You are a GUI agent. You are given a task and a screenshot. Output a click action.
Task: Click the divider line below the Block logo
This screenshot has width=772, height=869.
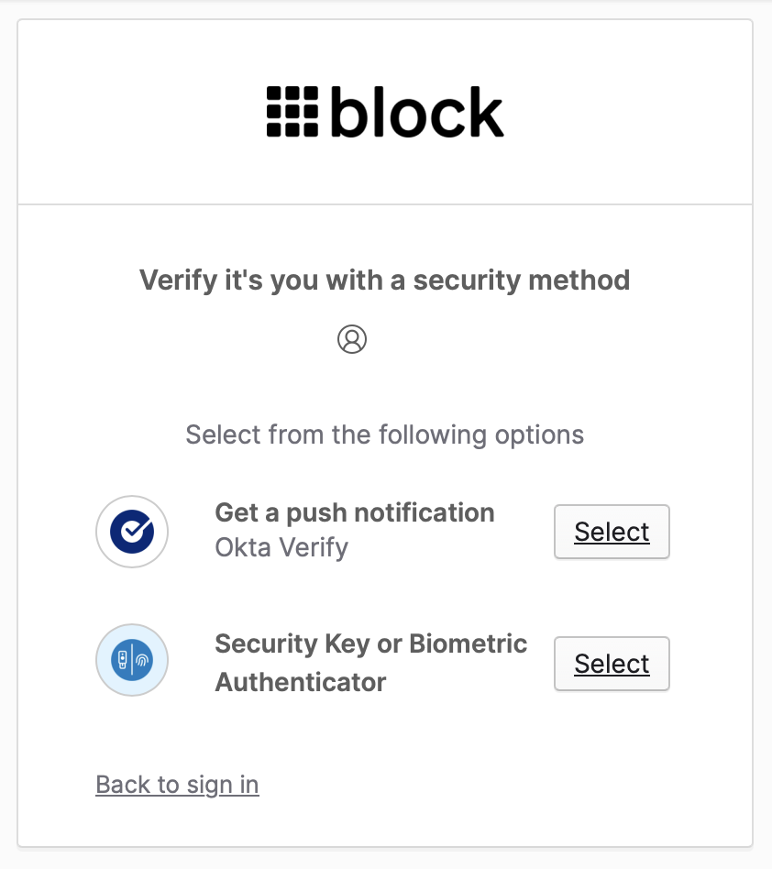(x=385, y=203)
